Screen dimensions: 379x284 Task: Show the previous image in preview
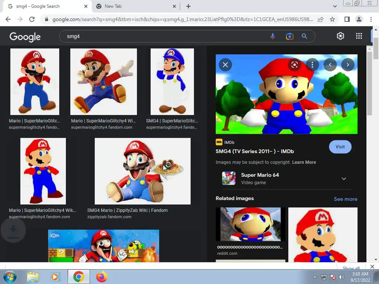330,65
